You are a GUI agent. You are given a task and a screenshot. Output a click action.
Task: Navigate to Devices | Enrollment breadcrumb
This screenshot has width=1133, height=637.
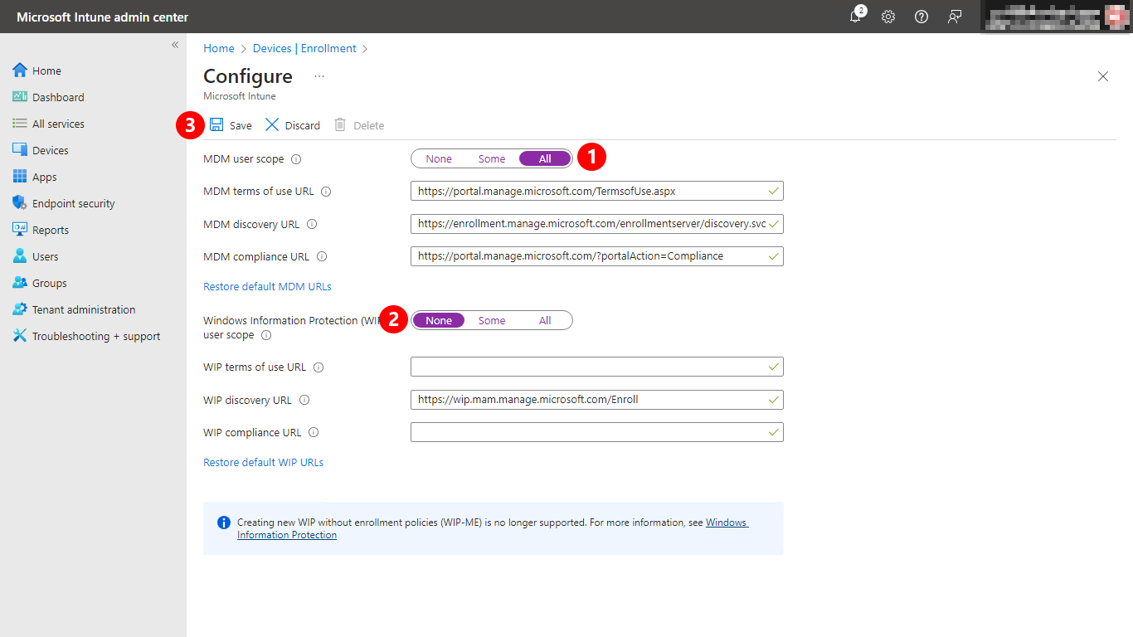tap(304, 48)
